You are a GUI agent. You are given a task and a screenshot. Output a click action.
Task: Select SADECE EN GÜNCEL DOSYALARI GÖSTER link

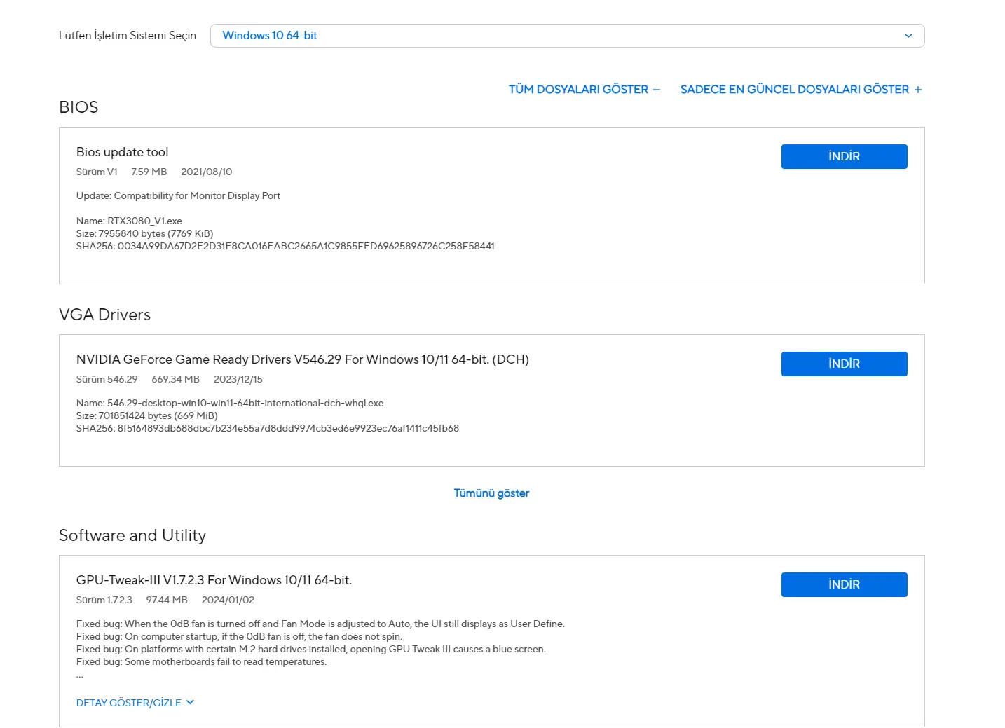click(801, 90)
